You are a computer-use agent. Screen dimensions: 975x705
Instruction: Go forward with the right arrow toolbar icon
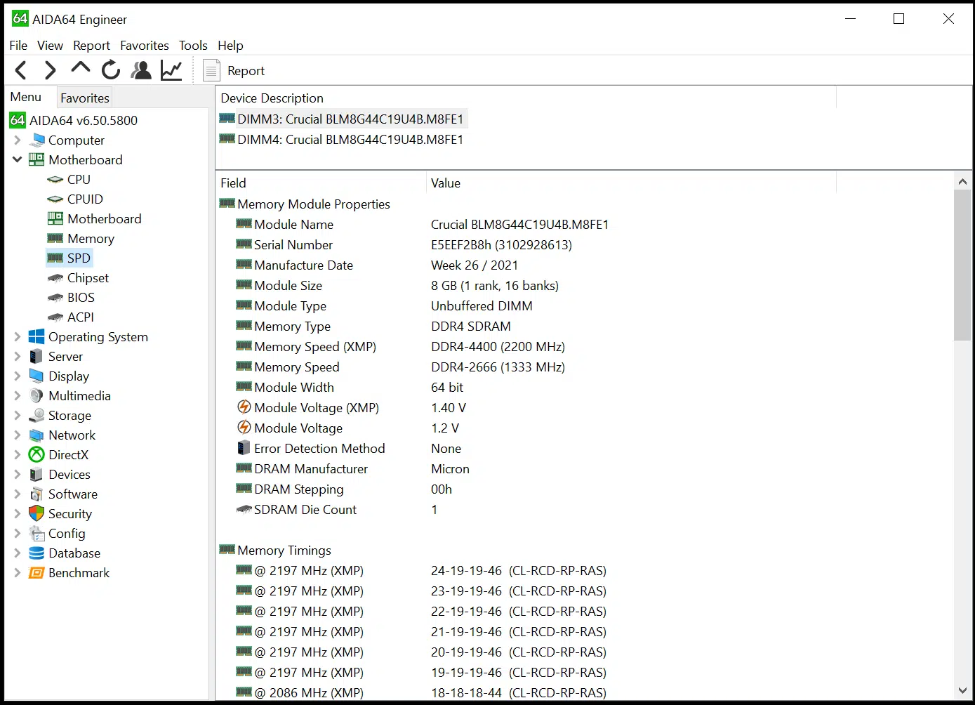tap(50, 70)
